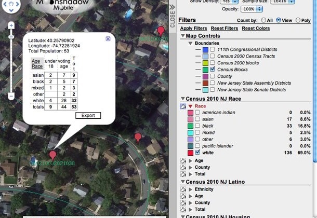Image resolution: width=317 pixels, height=218 pixels.
Task: Enable Census 2000 Census Tracts boundary
Action: pos(212,56)
